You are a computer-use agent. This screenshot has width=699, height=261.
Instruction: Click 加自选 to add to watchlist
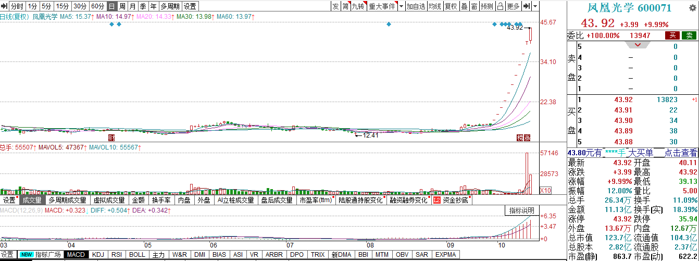coord(416,6)
